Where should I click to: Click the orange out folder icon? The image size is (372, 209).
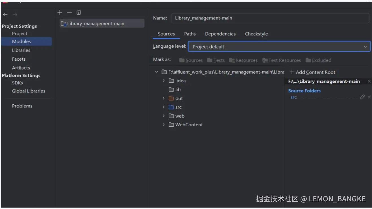[x=171, y=98]
